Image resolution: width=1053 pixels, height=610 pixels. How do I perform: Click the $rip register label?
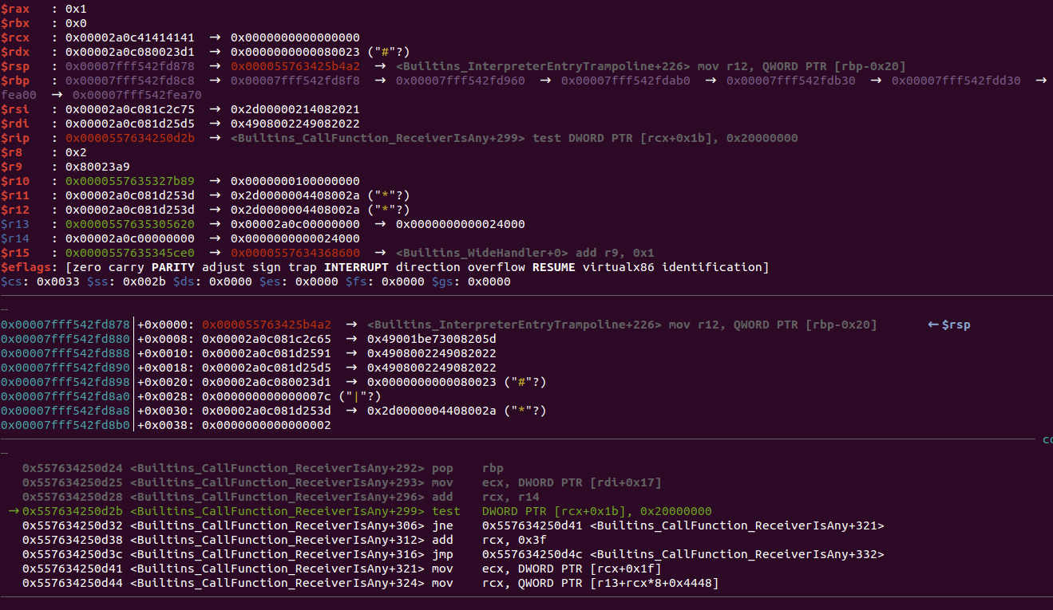[16, 138]
